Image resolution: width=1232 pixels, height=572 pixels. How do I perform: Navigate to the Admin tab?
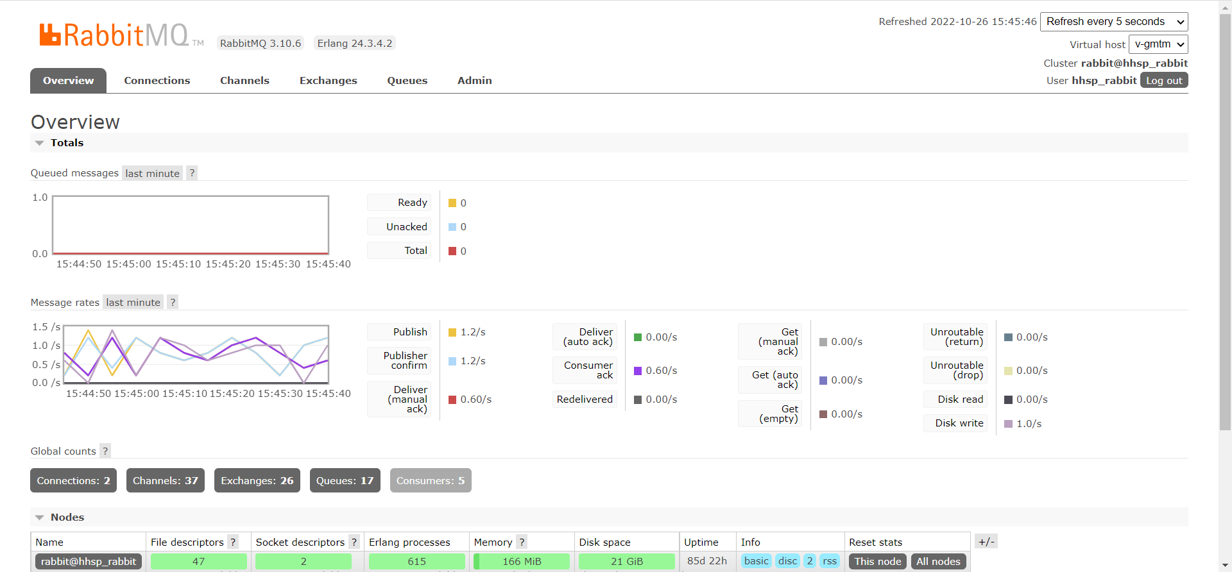point(475,81)
